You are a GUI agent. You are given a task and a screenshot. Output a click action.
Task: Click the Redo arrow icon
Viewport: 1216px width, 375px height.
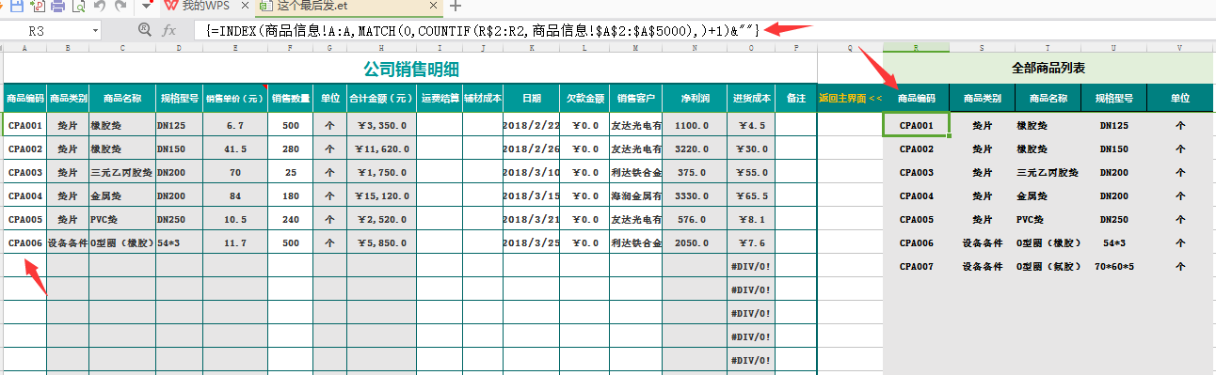pyautogui.click(x=120, y=7)
